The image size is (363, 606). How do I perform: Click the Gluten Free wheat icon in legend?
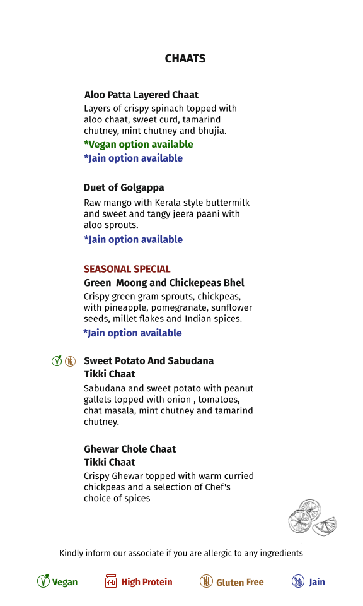[x=206, y=581]
